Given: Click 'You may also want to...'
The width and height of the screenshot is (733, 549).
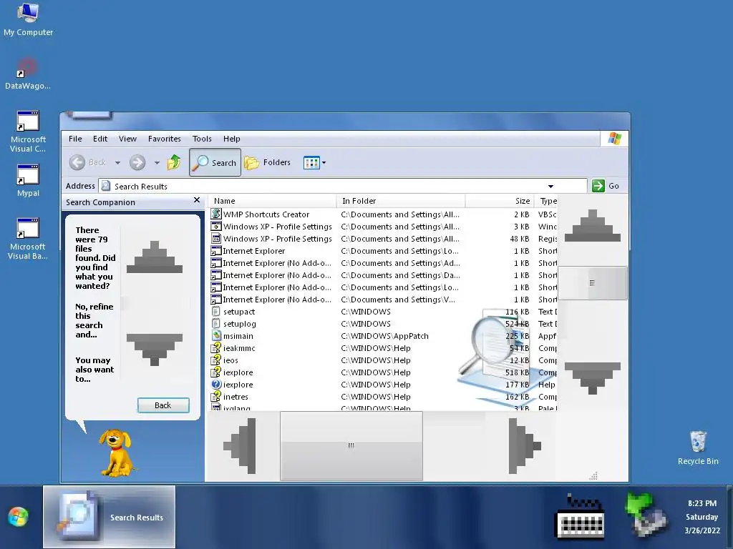Looking at the screenshot, I should 94,370.
